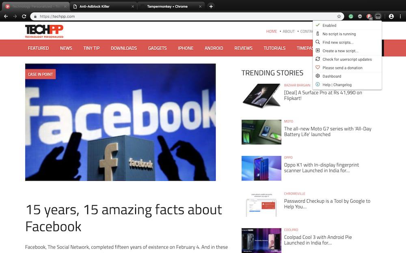Open the DOWNLOADS section
The height and width of the screenshot is (253, 406).
pos(124,48)
